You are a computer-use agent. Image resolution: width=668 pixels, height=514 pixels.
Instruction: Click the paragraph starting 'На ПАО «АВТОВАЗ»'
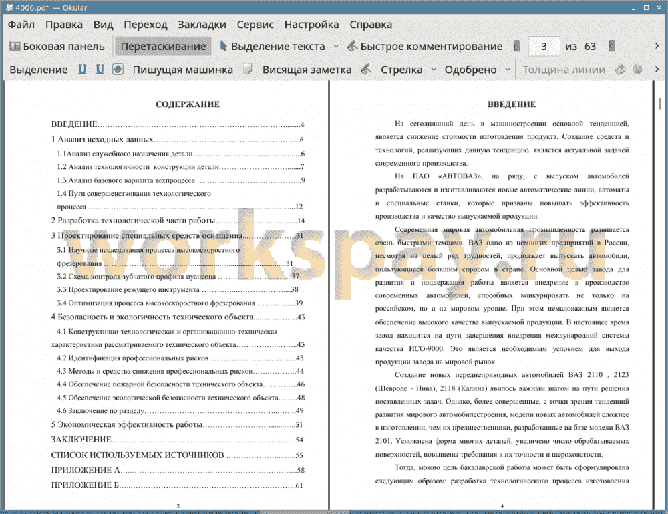point(502,196)
